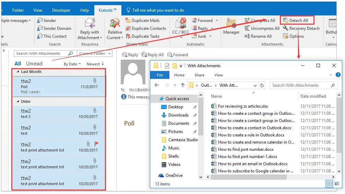The width and height of the screenshot is (345, 194).
Task: Switch to Explorer large icons view
Action: [337, 184]
